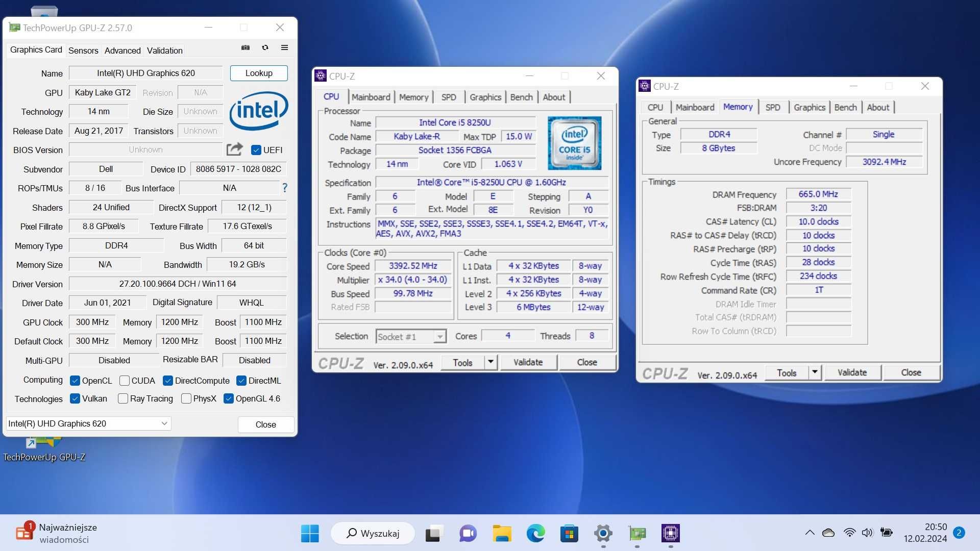This screenshot has width=980, height=551.
Task: Toggle the UEFI checkbox
Action: 256,150
